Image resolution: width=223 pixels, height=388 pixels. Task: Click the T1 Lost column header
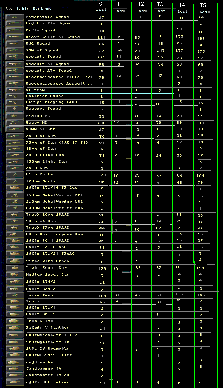click(120, 7)
